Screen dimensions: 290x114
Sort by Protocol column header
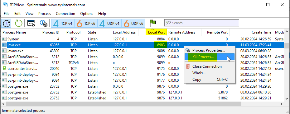coord(73,32)
